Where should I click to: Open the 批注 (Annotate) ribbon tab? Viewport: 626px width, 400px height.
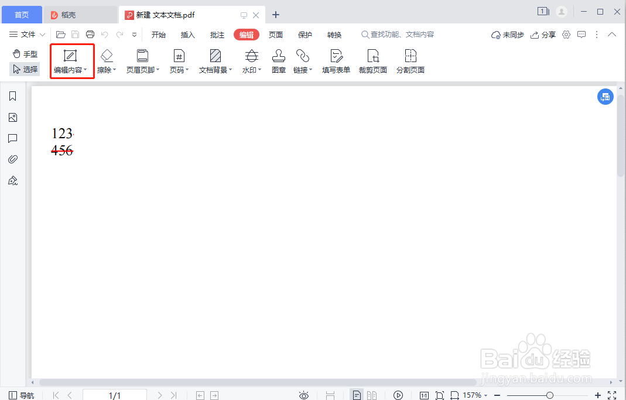pyautogui.click(x=217, y=35)
